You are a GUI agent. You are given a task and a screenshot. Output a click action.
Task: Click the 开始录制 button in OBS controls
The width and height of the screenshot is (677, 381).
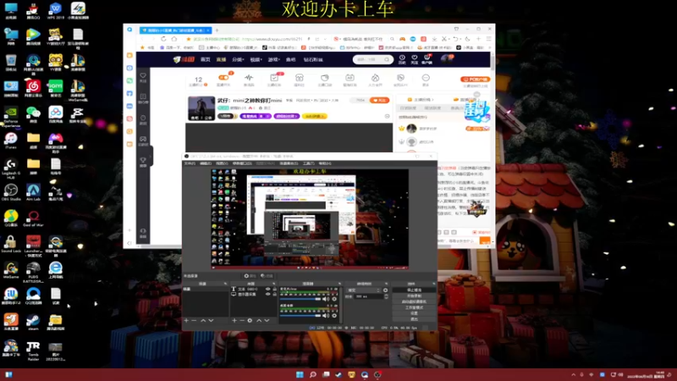[415, 295]
